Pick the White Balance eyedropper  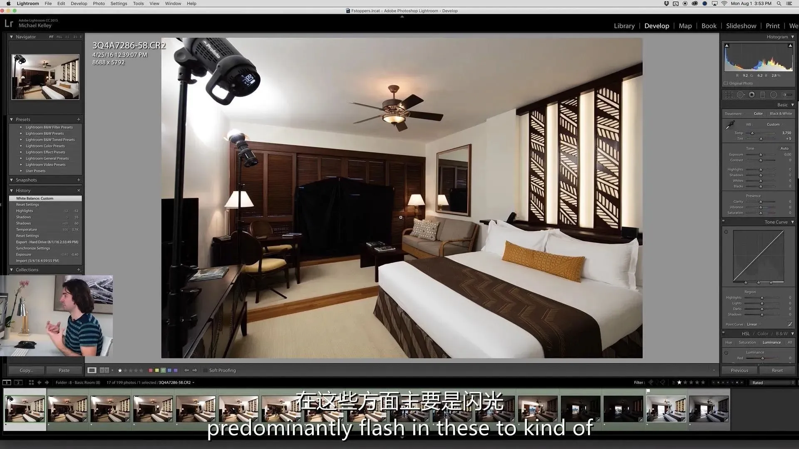coord(730,125)
